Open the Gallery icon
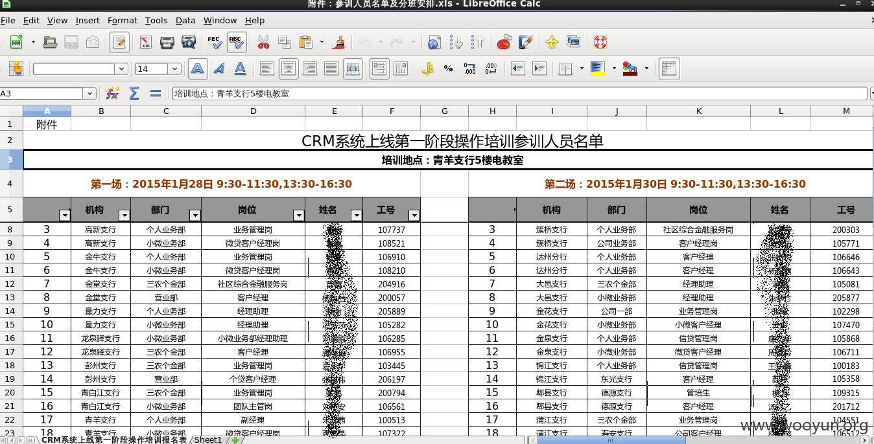This screenshot has height=444, width=874. click(x=573, y=43)
